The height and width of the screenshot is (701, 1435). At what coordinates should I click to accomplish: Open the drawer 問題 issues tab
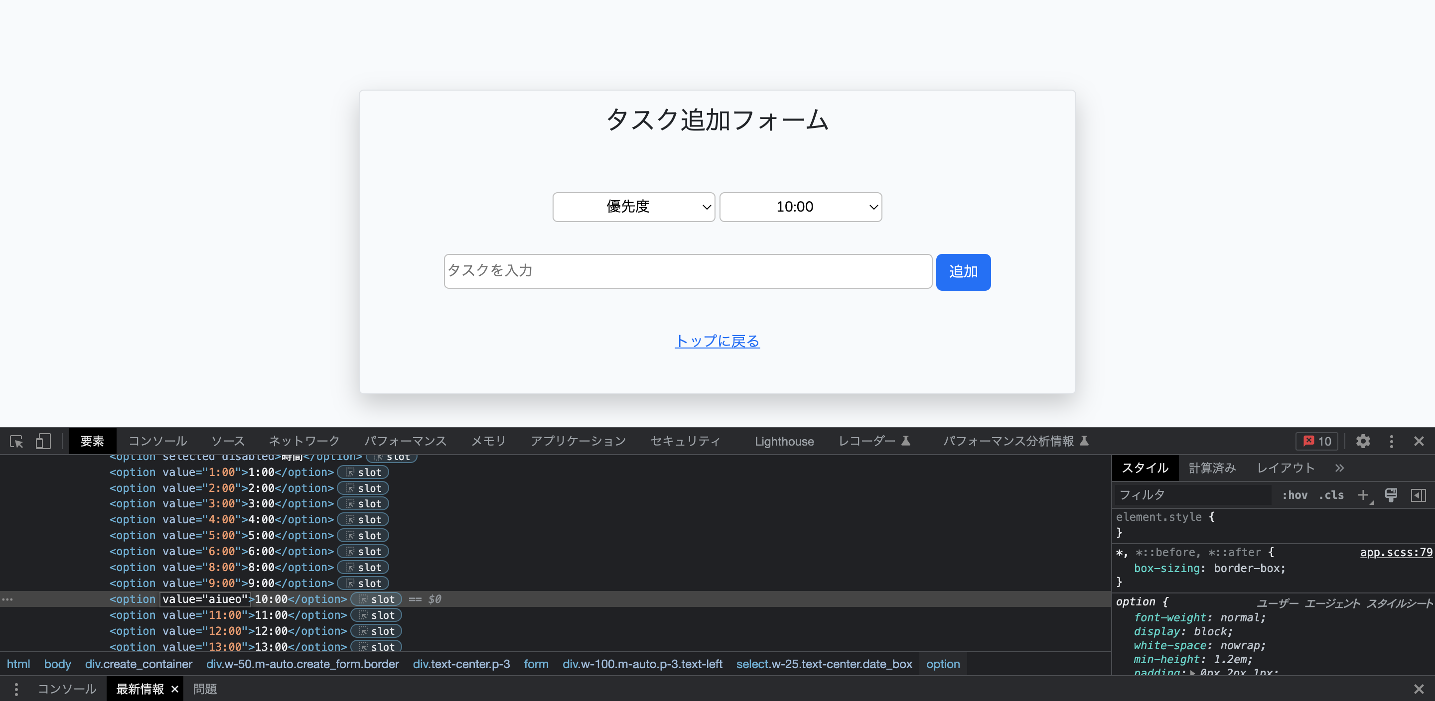click(x=205, y=689)
